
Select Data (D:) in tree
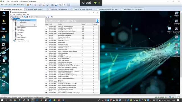click(x=19, y=34)
